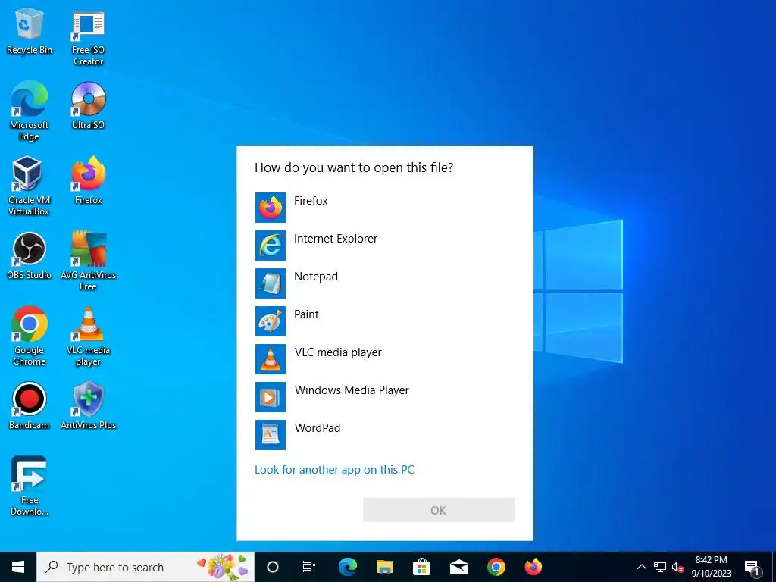776x582 pixels.
Task: Select the Windows Media Player icon in dialog
Action: [x=271, y=397]
